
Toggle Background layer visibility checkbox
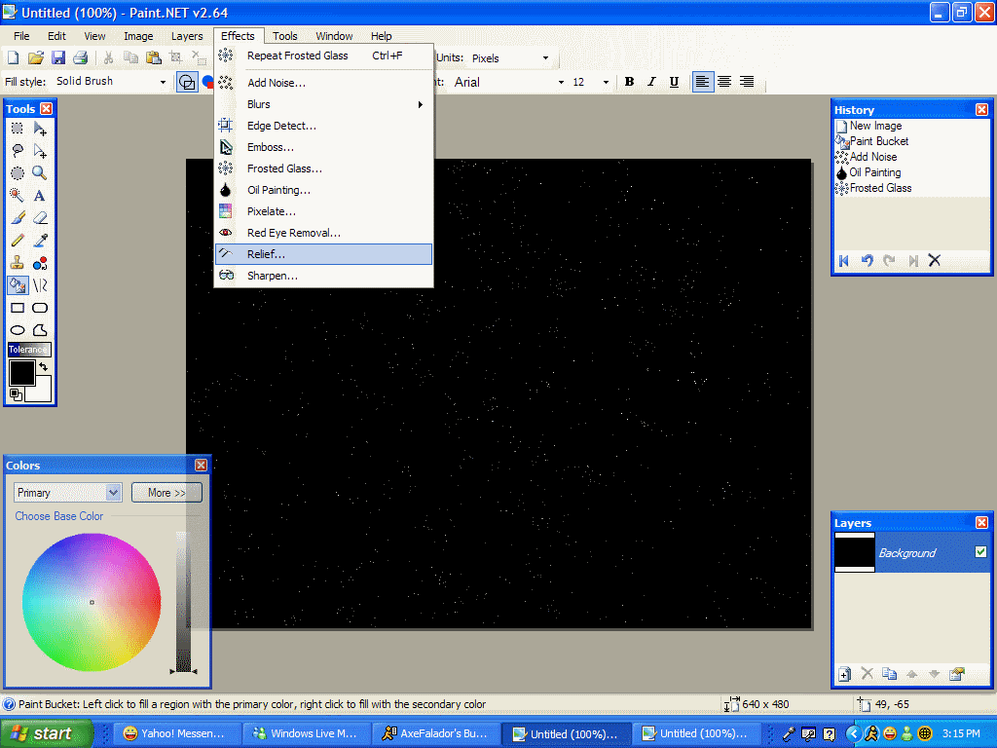click(980, 552)
